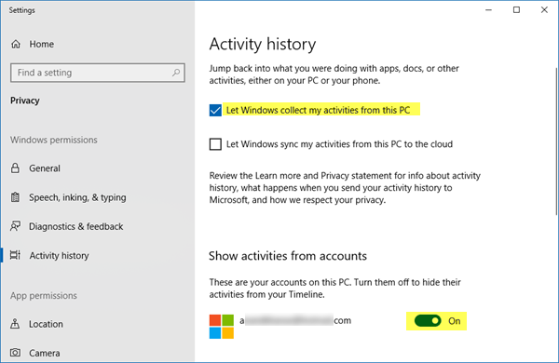Click the Activity history timeline icon
Viewport: 559px width, 363px height.
pos(15,255)
